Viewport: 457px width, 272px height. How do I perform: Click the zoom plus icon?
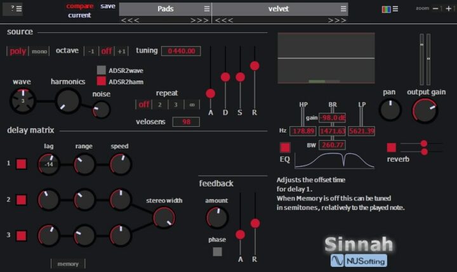pyautogui.click(x=448, y=9)
